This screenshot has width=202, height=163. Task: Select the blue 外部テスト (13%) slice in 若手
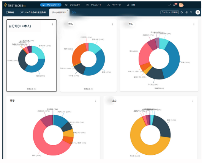(x=60, y=121)
